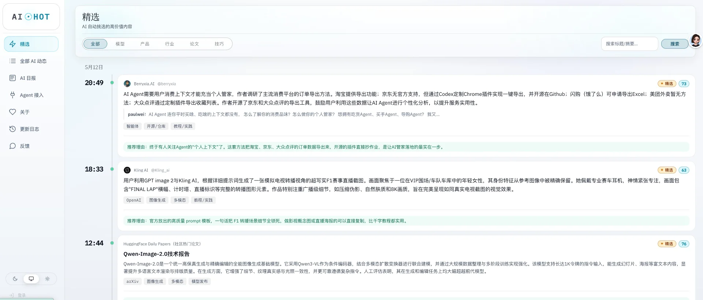Click the 智能体 tag
Image resolution: width=703 pixels, height=300 pixels.
click(133, 126)
